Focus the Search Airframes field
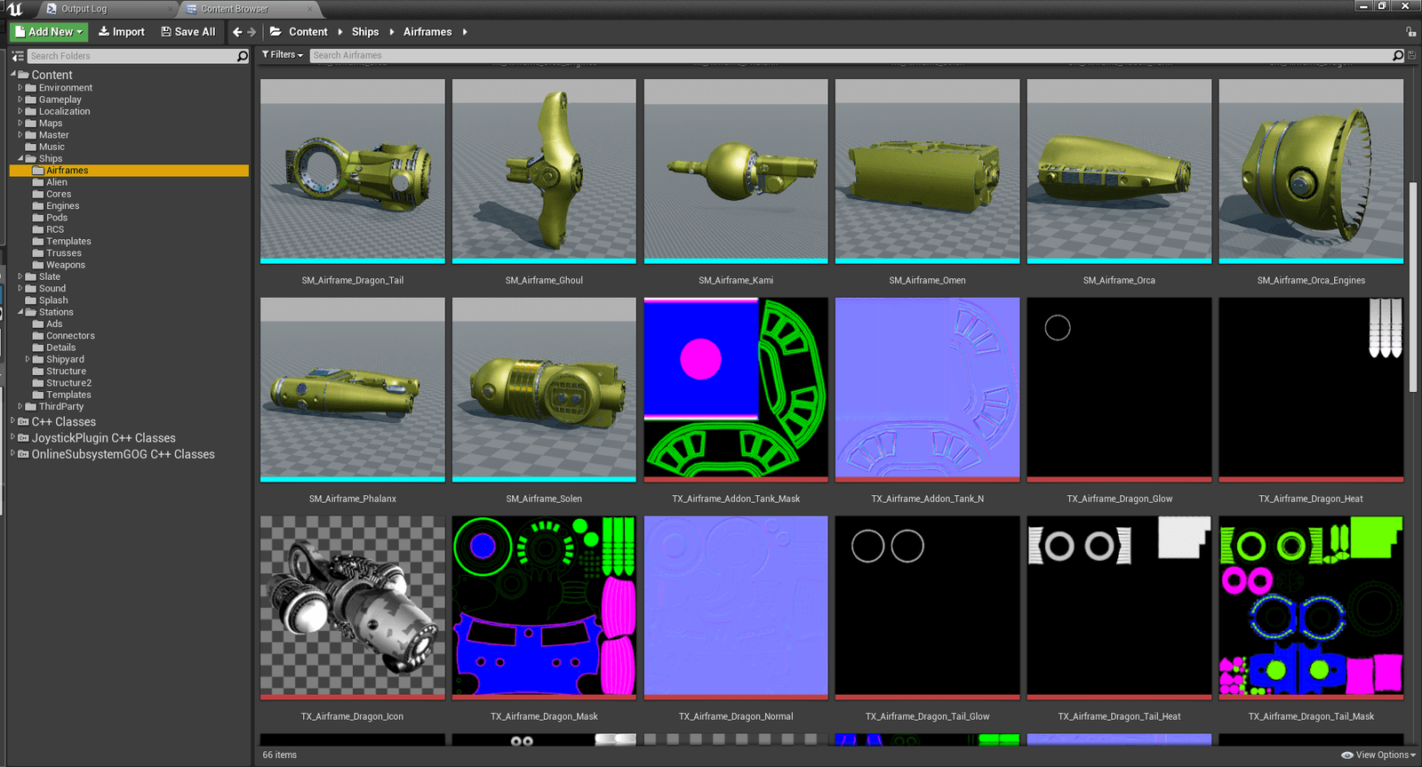The image size is (1422, 767). (x=851, y=55)
